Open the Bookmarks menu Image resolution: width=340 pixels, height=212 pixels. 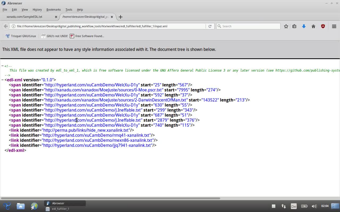coord(54,10)
